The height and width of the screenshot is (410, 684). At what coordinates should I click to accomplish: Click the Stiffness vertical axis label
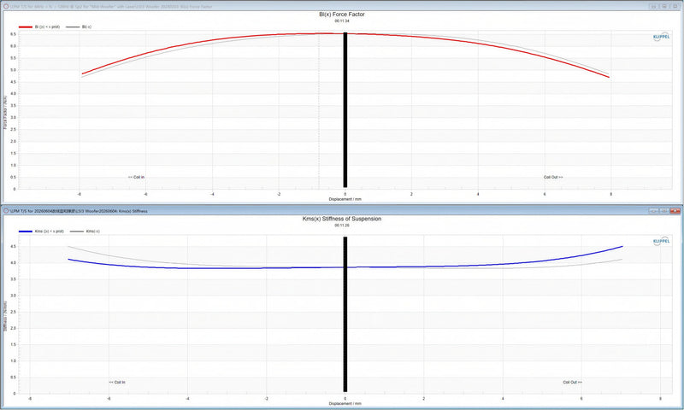[5, 316]
